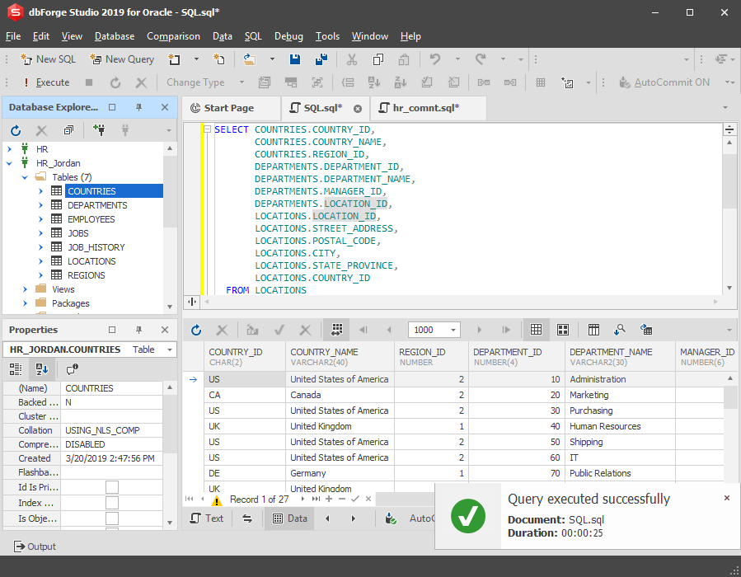
Task: Collapse the HR_Jordan connection node
Action: tap(9, 163)
